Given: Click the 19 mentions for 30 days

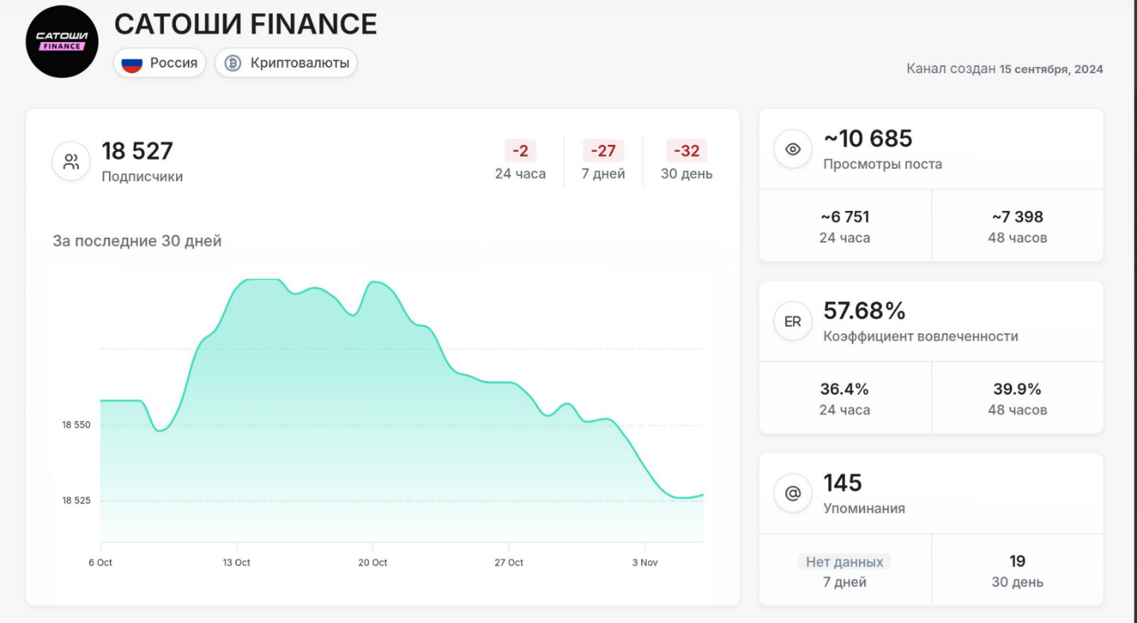Looking at the screenshot, I should [x=1017, y=562].
